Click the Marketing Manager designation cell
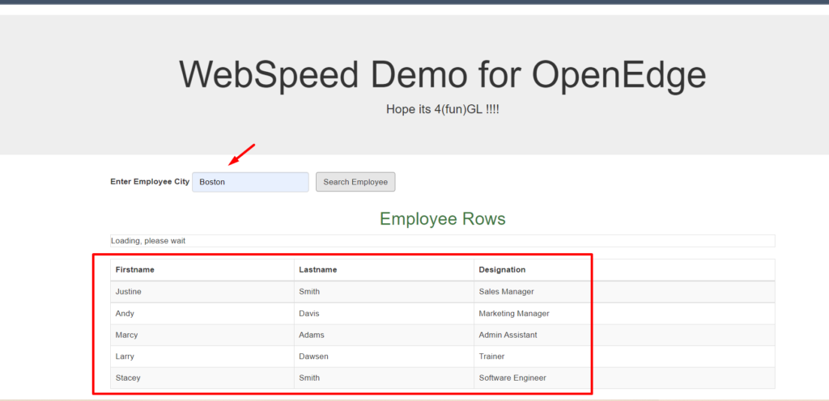Viewport: 829px width, 401px height. point(514,313)
